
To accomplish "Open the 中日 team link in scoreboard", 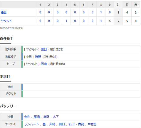I will 4,13.
